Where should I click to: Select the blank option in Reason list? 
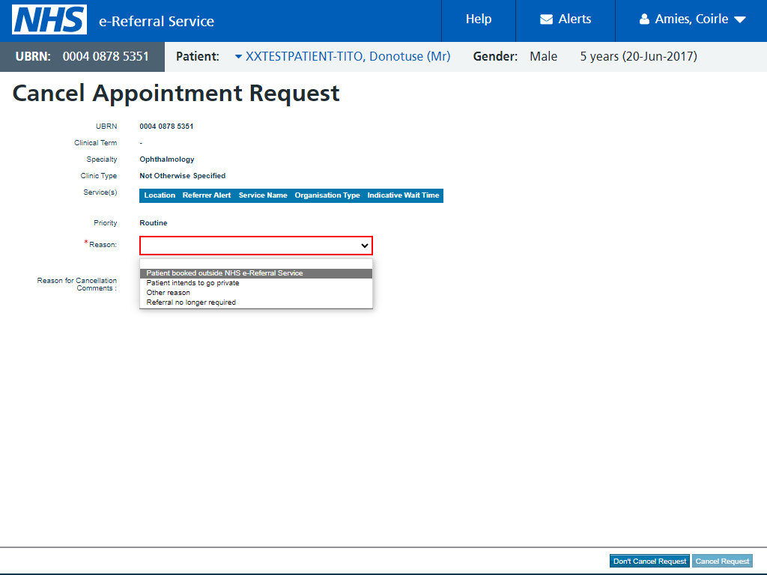coord(256,264)
